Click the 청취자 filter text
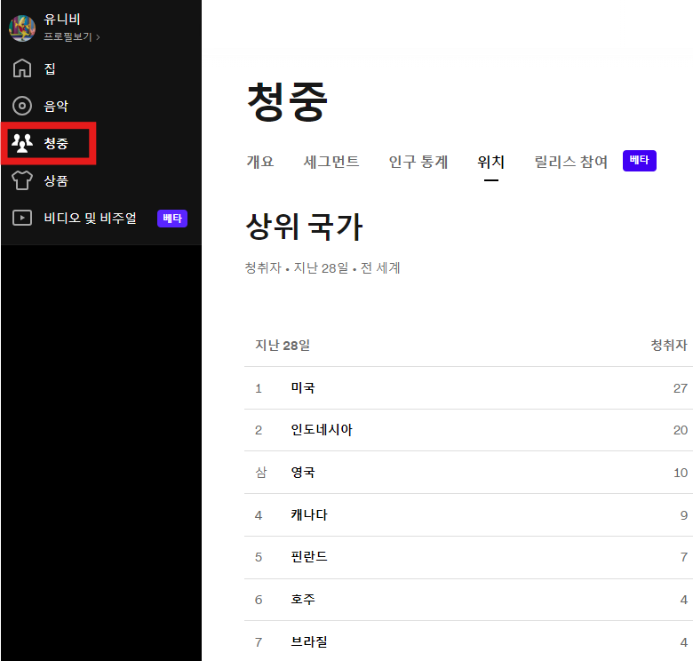The width and height of the screenshot is (693, 661). click(x=263, y=267)
